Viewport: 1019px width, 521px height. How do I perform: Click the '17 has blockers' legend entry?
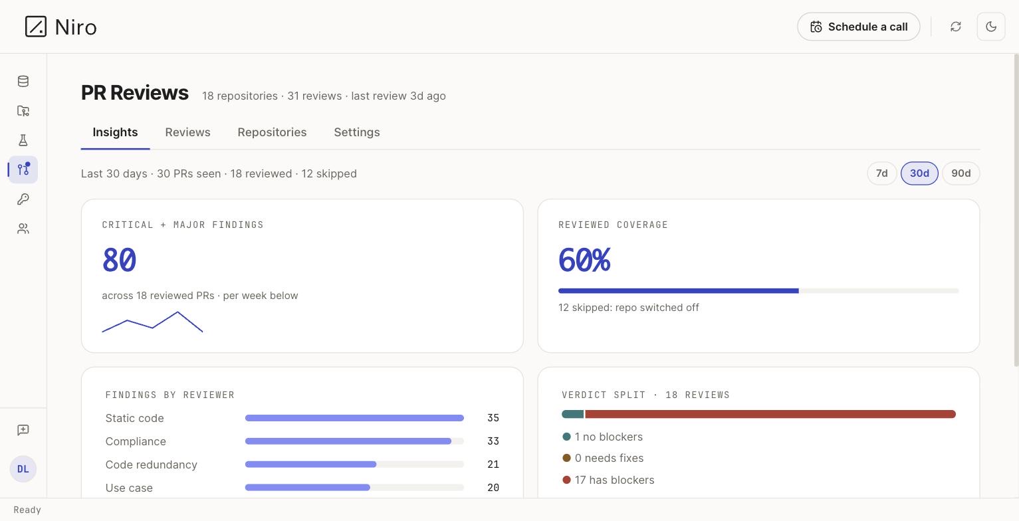click(608, 480)
